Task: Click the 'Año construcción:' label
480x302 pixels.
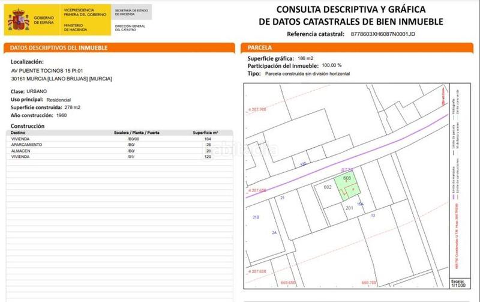Action: coord(32,115)
